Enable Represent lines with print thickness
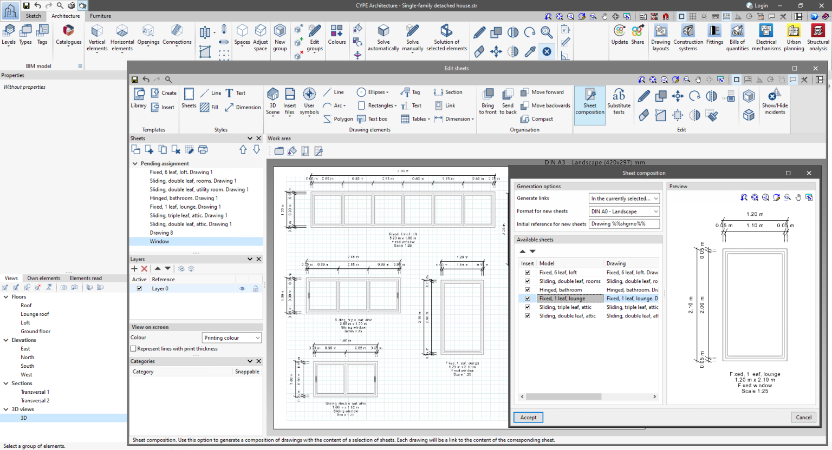The width and height of the screenshot is (832, 450). [x=134, y=349]
